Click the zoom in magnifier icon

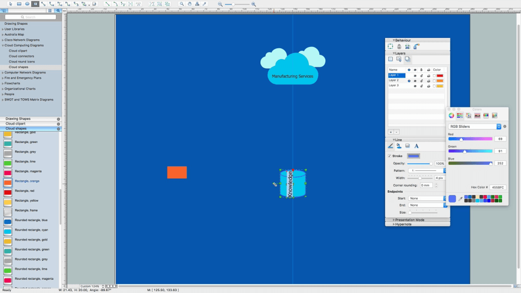coord(254,4)
